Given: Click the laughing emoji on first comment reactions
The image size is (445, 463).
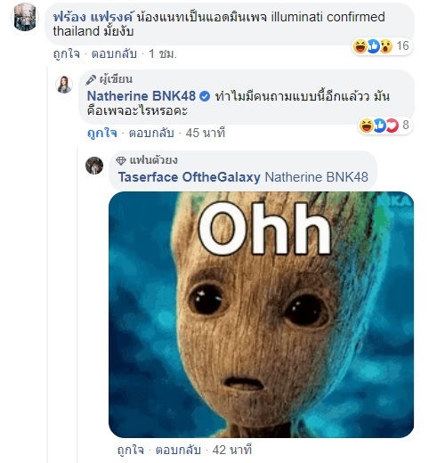Looking at the screenshot, I should tap(360, 46).
